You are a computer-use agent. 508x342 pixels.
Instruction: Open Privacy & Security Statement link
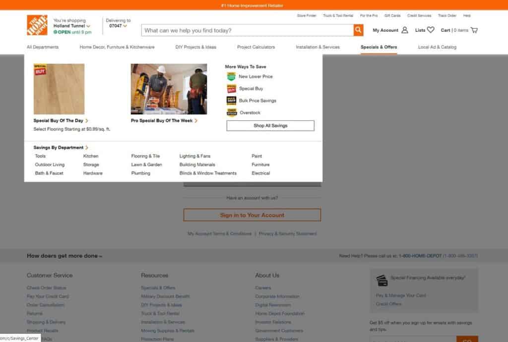click(288, 233)
